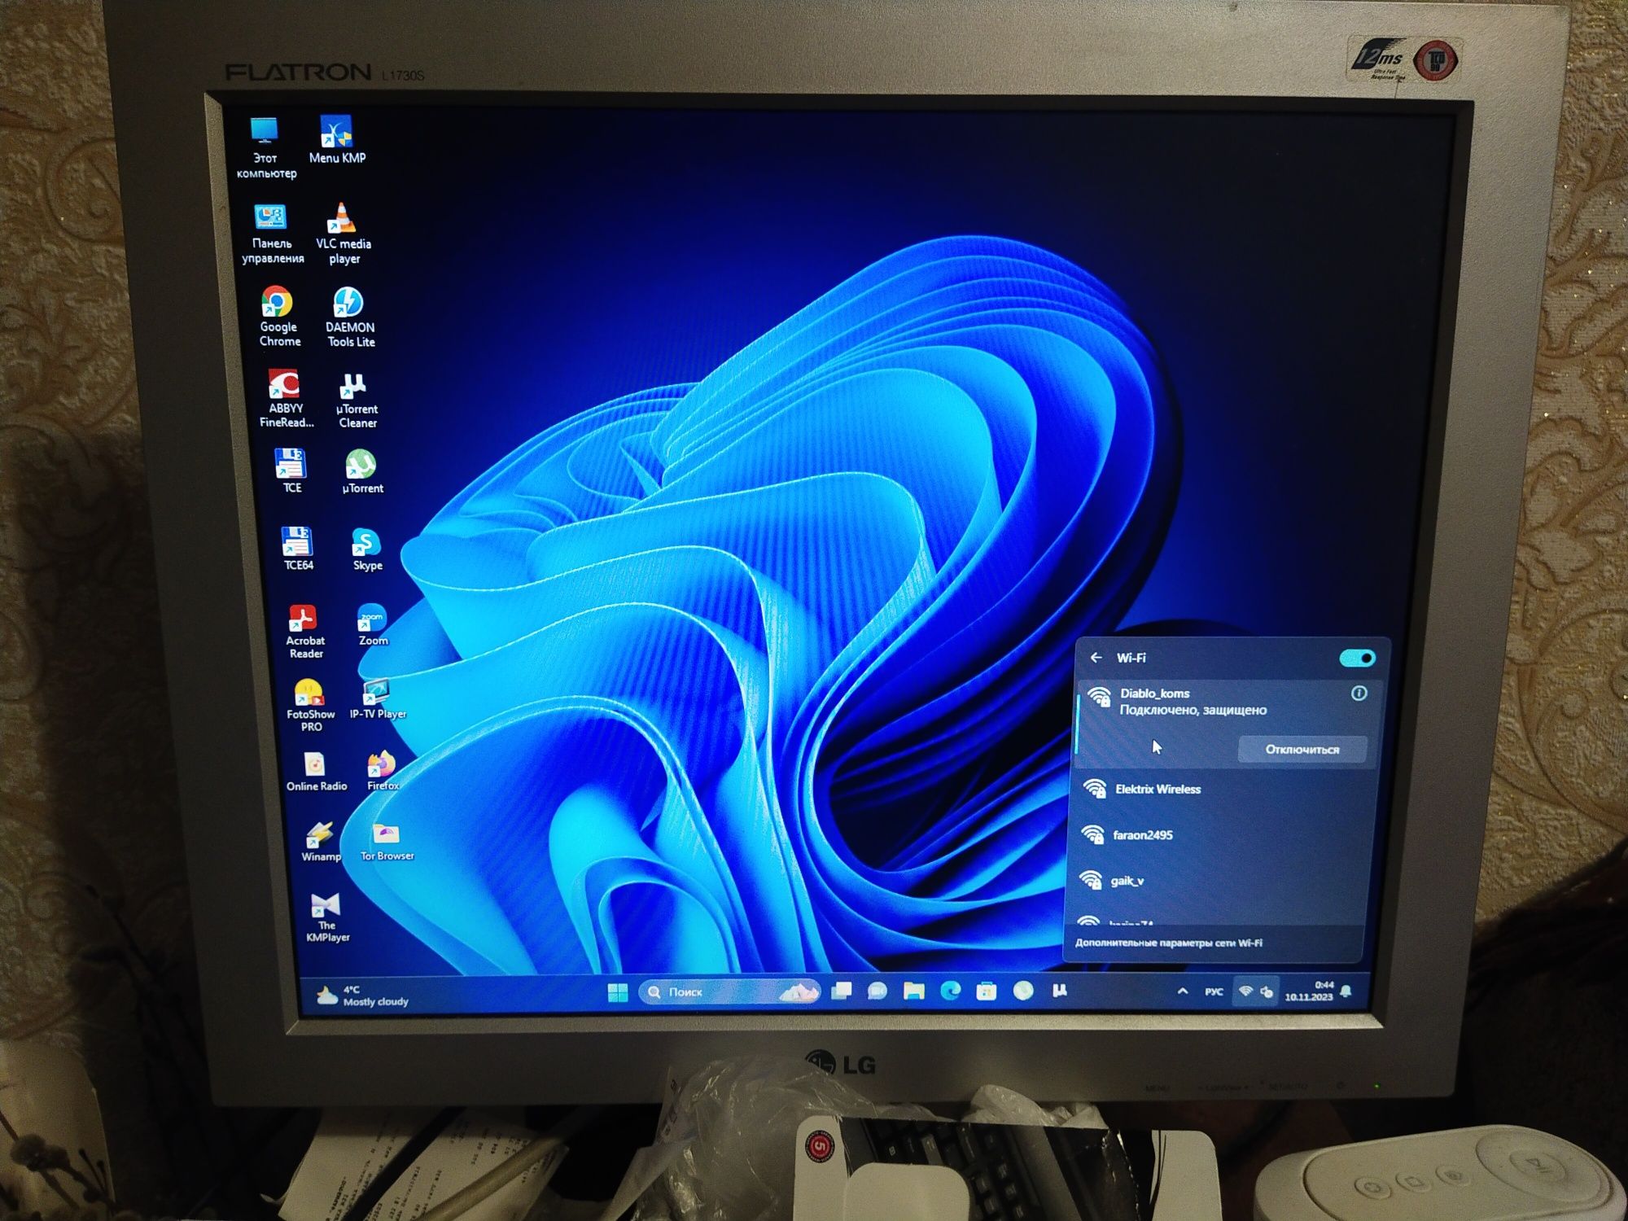The image size is (1628, 1221).
Task: Open weather widget Mostly cloudy
Action: coord(363,996)
